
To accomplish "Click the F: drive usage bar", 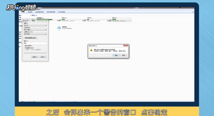I will pyautogui.click(x=122, y=19).
